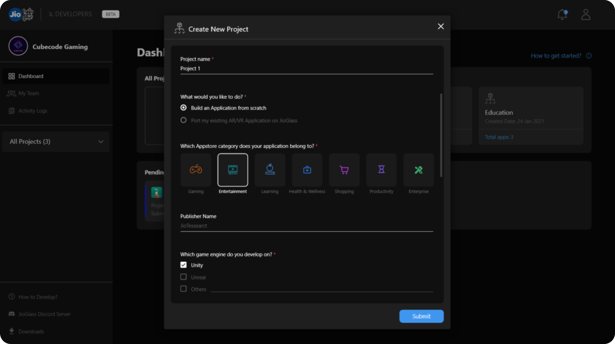The width and height of the screenshot is (615, 344).
Task: Click the Cubecode Gaming avatar
Action: tap(18, 46)
